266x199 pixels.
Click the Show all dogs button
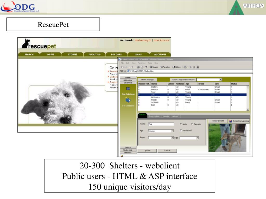point(147,80)
